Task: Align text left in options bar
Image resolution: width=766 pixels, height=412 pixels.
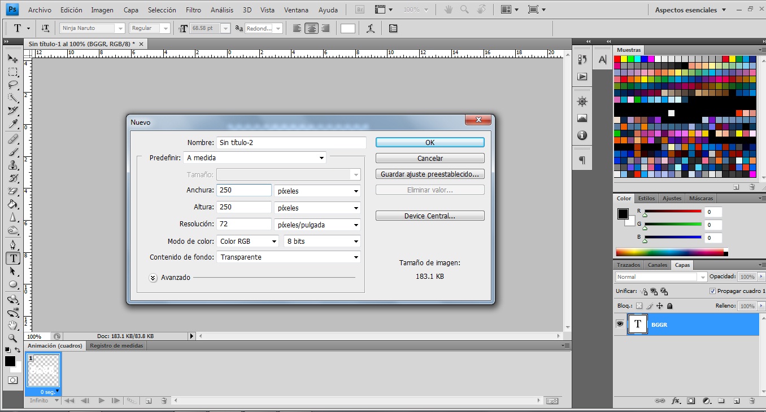Action: pyautogui.click(x=298, y=28)
